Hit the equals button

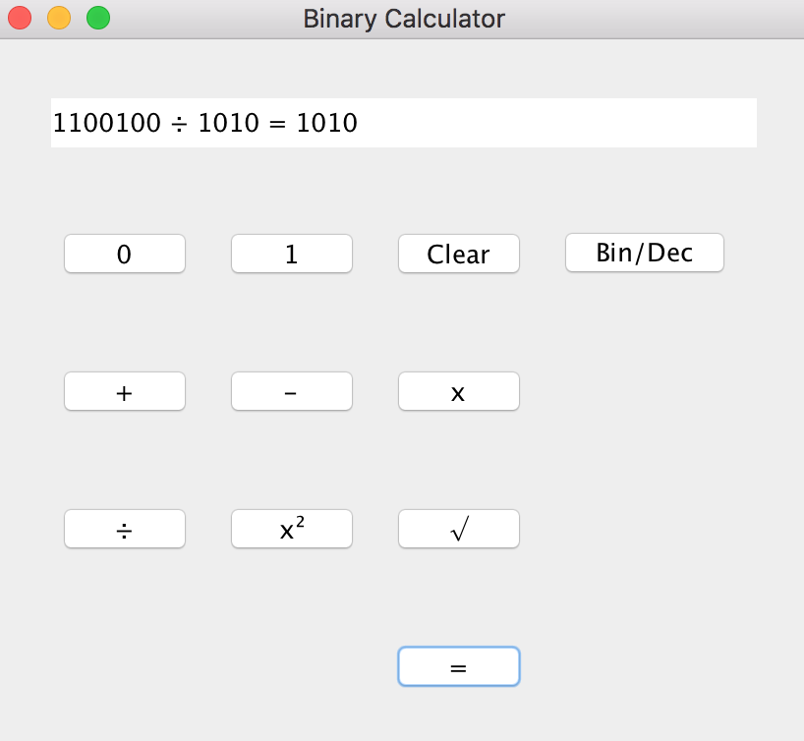[459, 666]
